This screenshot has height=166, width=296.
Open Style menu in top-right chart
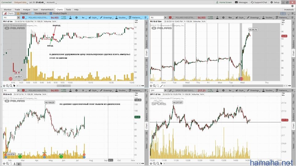(240, 18)
